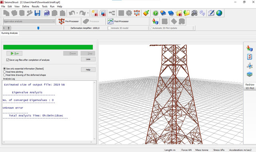Click the chat bubbles forum icon

tap(202, 13)
